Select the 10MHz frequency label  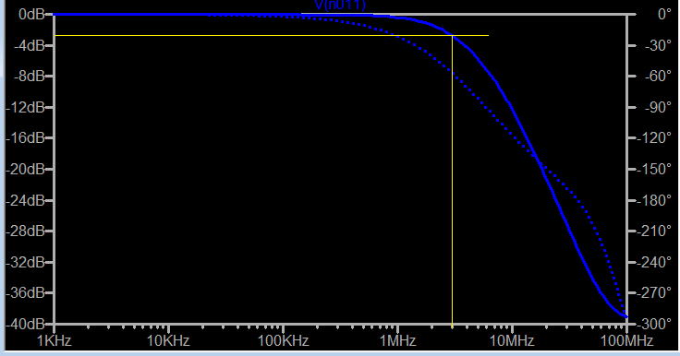click(x=512, y=340)
